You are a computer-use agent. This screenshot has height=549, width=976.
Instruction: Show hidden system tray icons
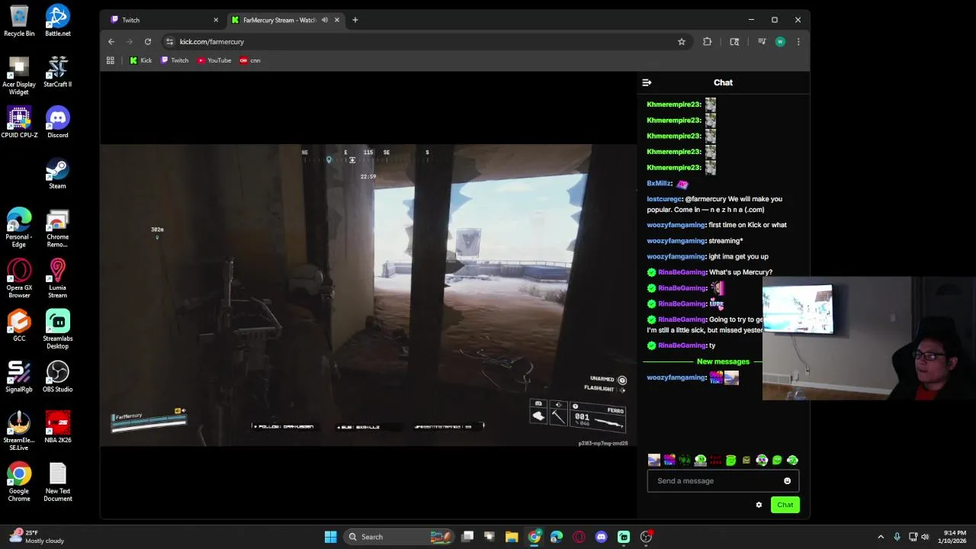tap(881, 537)
